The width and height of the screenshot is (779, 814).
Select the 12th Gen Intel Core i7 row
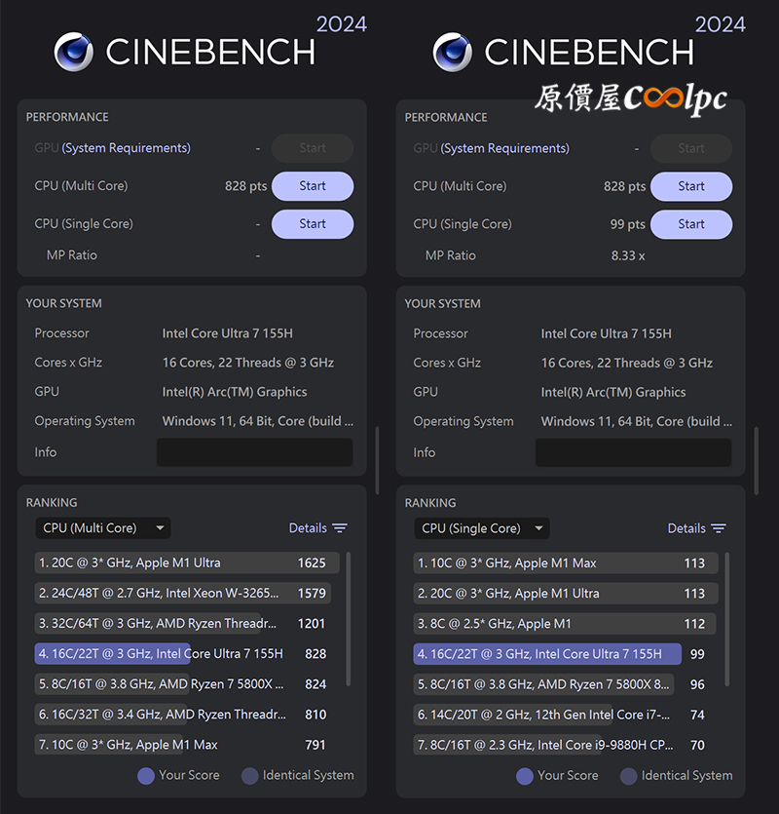click(x=560, y=715)
